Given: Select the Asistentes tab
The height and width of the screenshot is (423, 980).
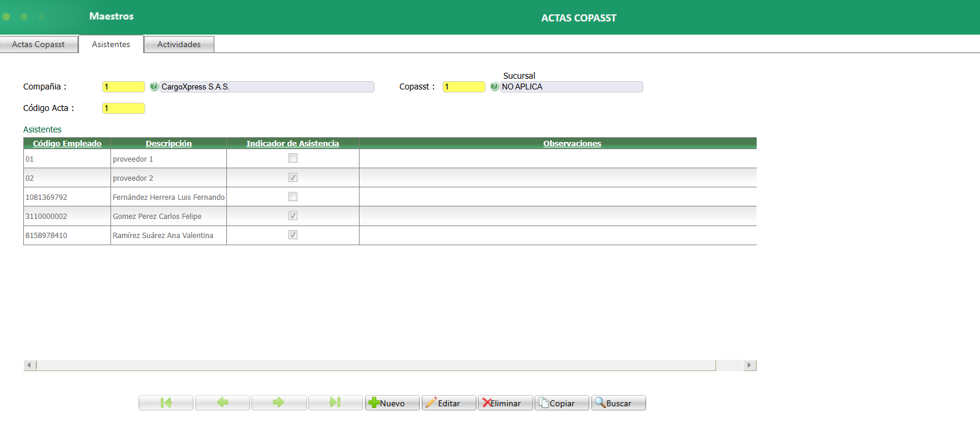Looking at the screenshot, I should pyautogui.click(x=111, y=44).
